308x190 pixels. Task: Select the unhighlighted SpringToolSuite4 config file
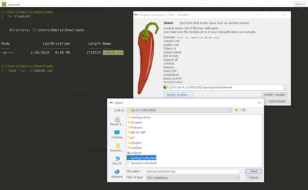click(x=141, y=163)
